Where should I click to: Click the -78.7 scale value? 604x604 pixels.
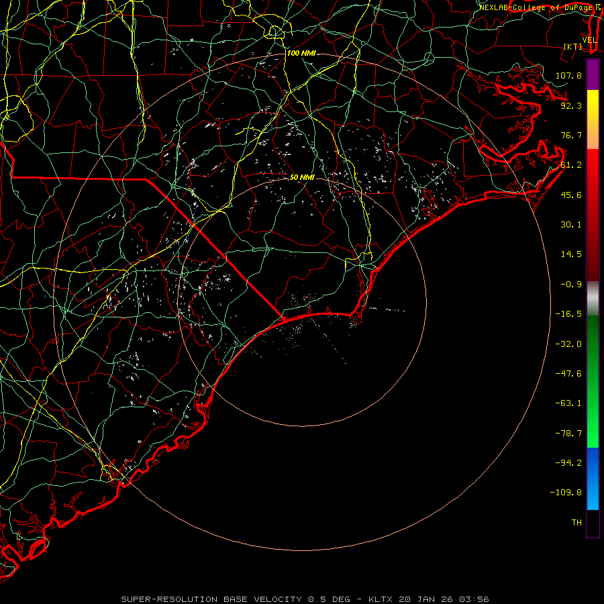[x=568, y=434]
